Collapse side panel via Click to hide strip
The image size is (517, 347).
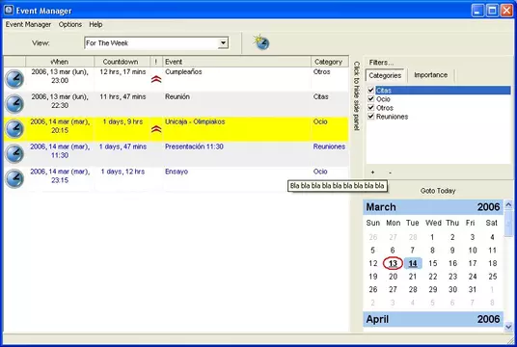356,95
